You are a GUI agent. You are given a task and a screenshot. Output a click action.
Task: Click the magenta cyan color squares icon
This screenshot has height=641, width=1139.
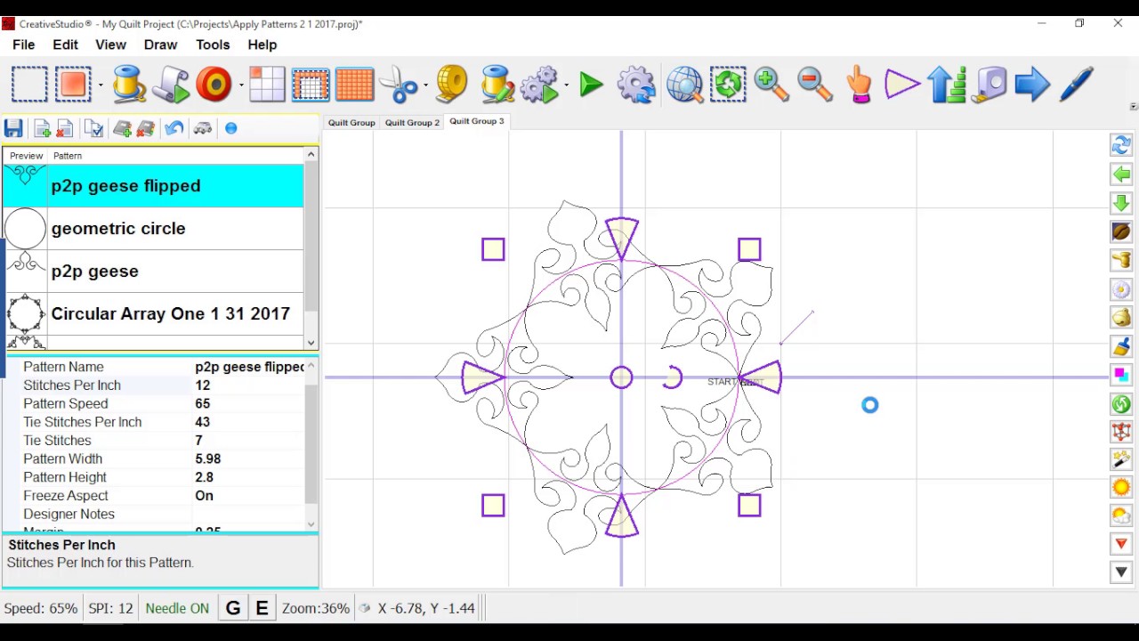(x=1121, y=375)
